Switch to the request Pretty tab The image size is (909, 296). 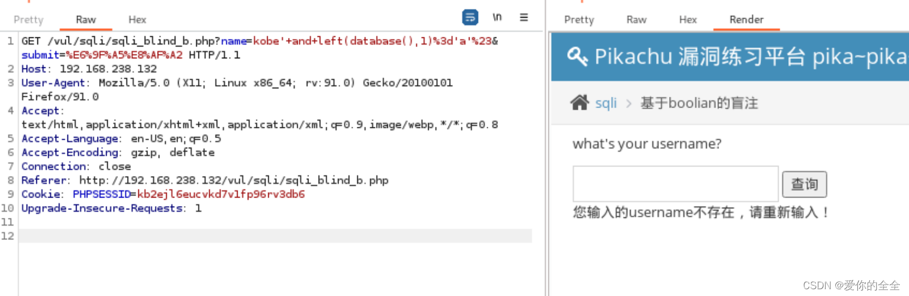click(x=28, y=19)
